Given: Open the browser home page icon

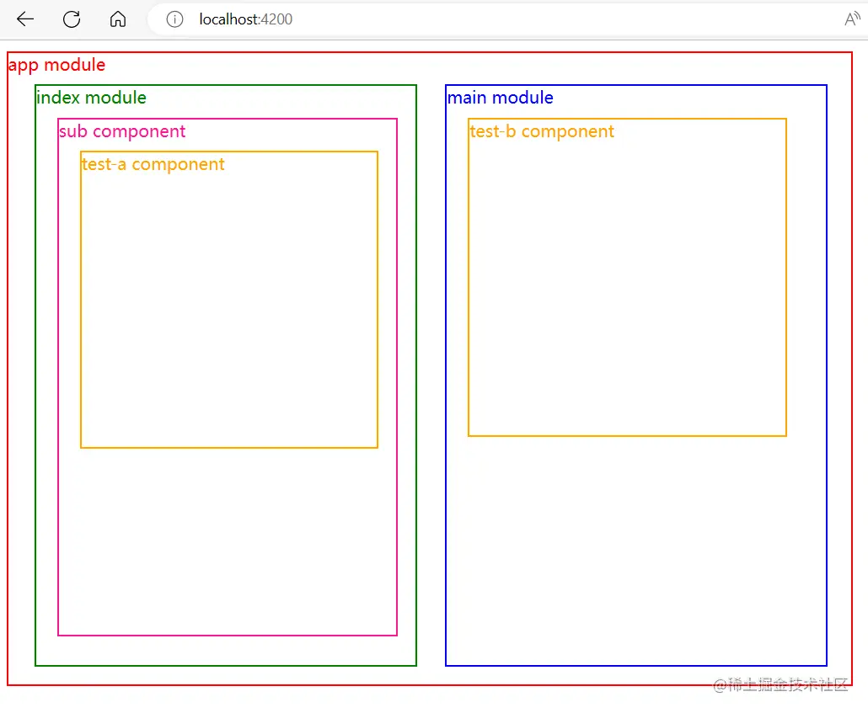Looking at the screenshot, I should pos(117,19).
